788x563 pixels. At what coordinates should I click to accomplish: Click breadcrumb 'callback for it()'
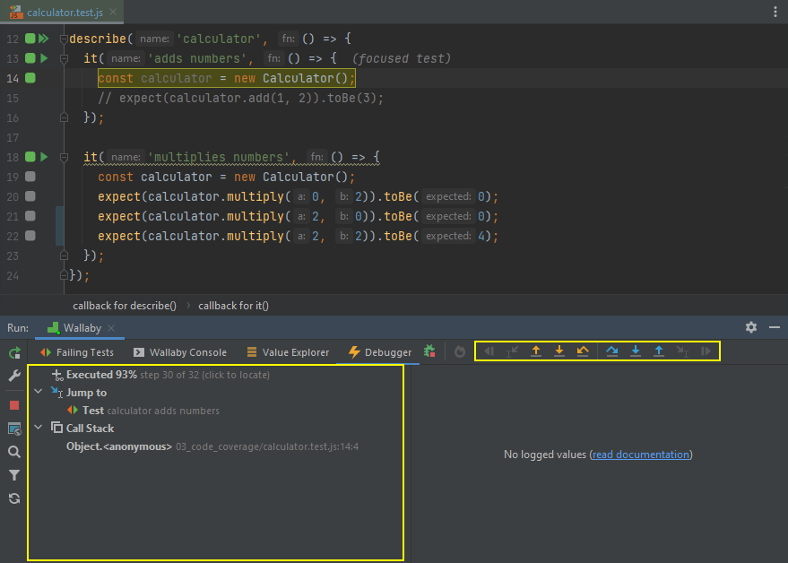pos(234,306)
